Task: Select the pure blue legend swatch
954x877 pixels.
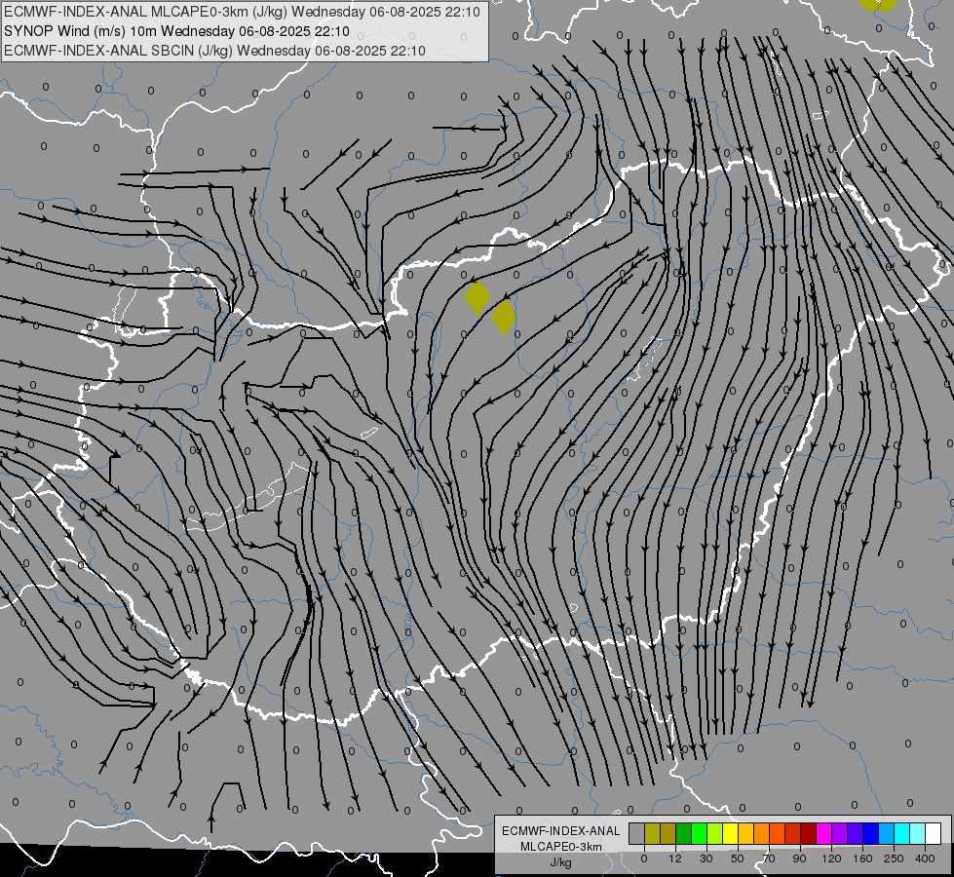Action: 871,833
